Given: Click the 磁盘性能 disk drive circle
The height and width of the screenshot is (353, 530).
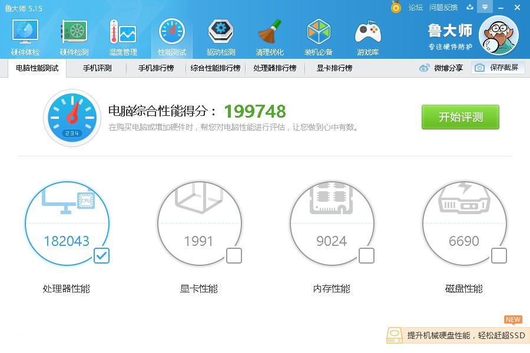Looking at the screenshot, I should click(x=464, y=223).
